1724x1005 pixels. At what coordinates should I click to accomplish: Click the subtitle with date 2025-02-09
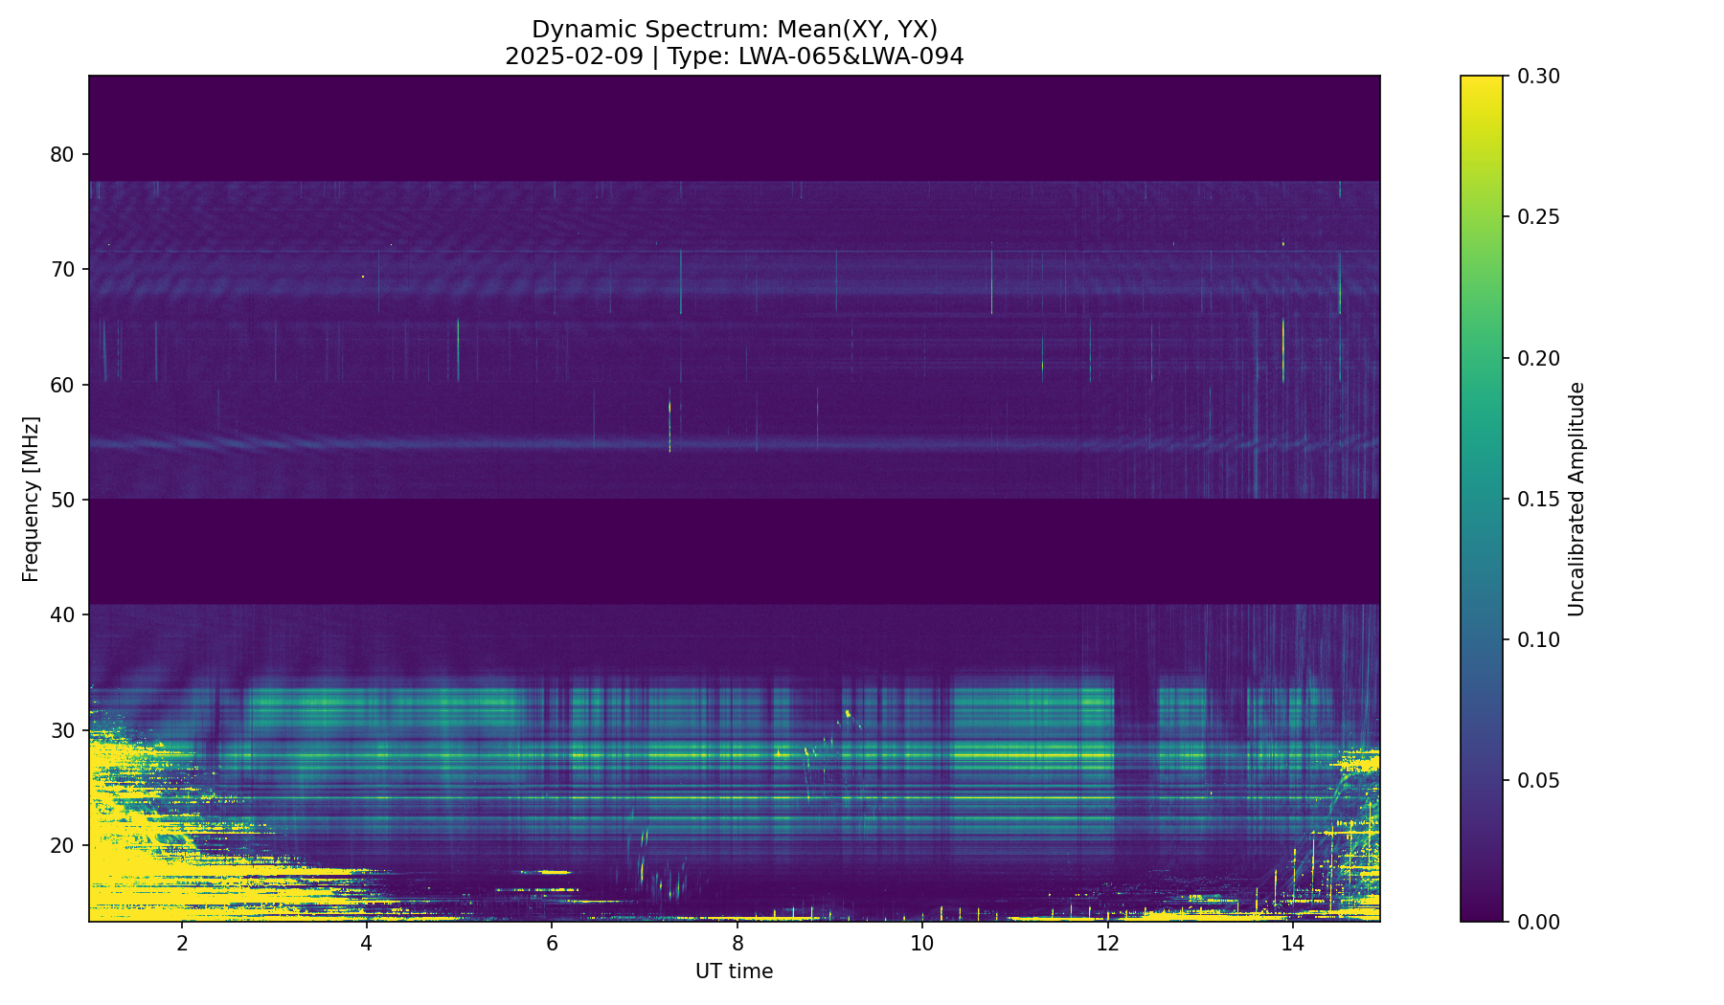pos(734,56)
